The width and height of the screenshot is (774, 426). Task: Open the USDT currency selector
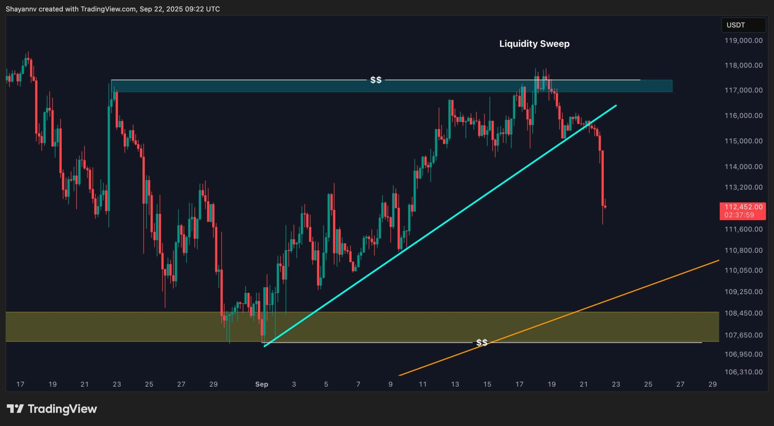click(x=743, y=25)
